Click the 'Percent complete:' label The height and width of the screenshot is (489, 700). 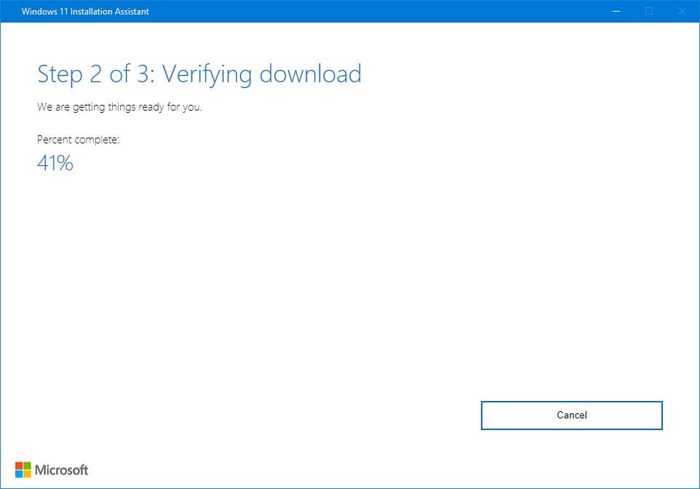coord(78,140)
